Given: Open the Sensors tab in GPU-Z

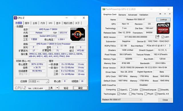Looking at the screenshot, I should [x=122, y=15].
